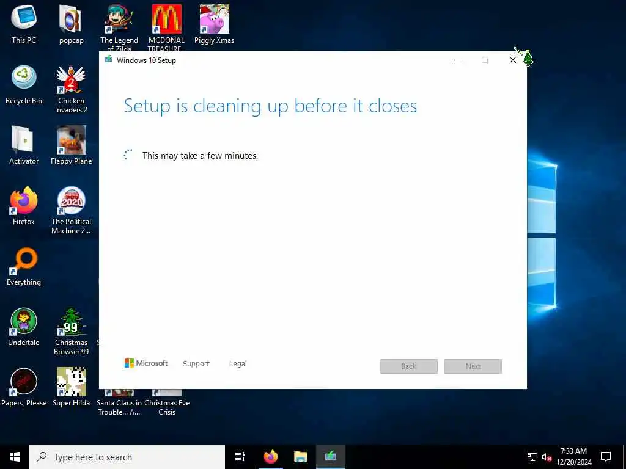The image size is (626, 469).
Task: Close the Windows 10 Setup window
Action: point(513,60)
